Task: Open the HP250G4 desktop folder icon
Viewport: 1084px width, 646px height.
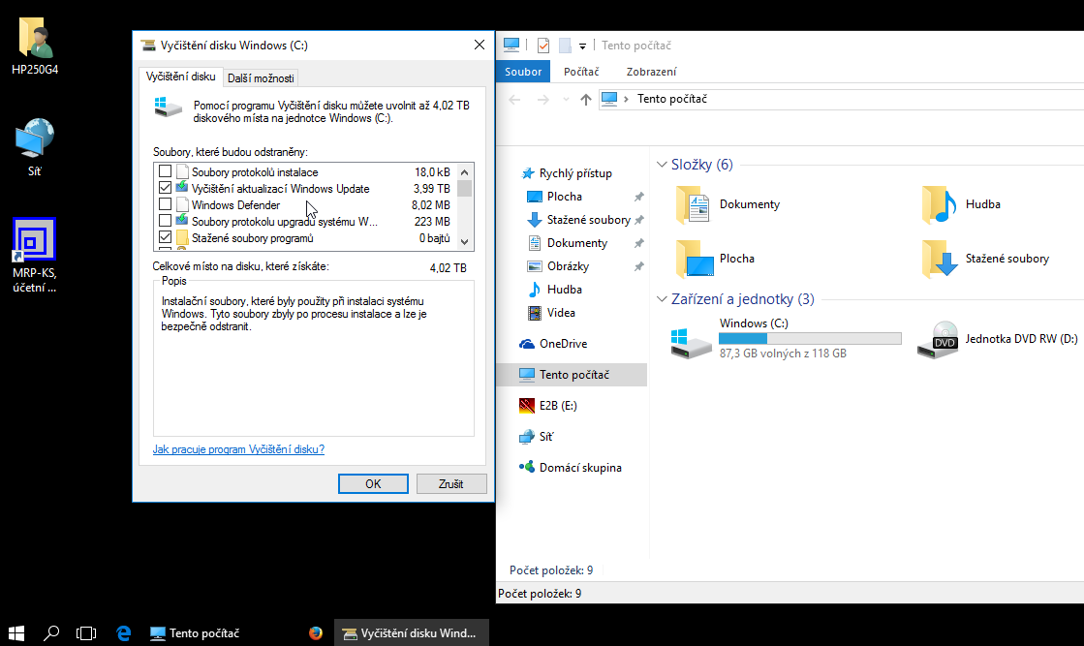Action: pyautogui.click(x=35, y=46)
